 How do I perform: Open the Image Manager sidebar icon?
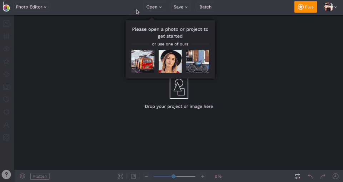pos(6,24)
